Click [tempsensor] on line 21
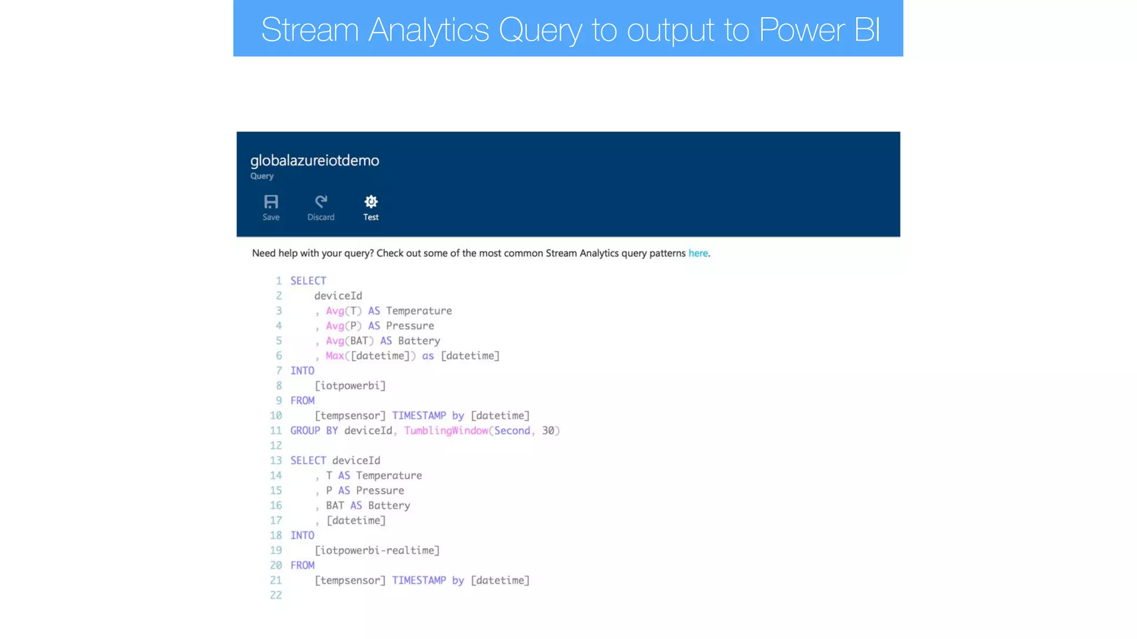The height and width of the screenshot is (639, 1137). [350, 580]
